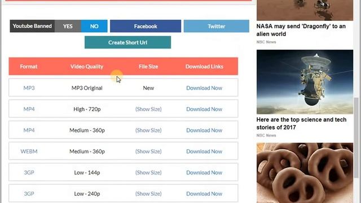This screenshot has height=203, width=361.
Task: Click the chocolate pretzels thumbnail
Action: 305,173
